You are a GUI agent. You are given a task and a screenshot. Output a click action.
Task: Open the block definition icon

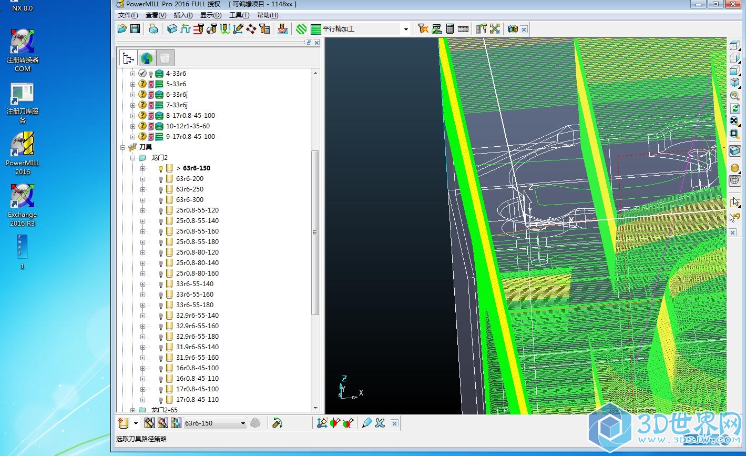[x=172, y=29]
